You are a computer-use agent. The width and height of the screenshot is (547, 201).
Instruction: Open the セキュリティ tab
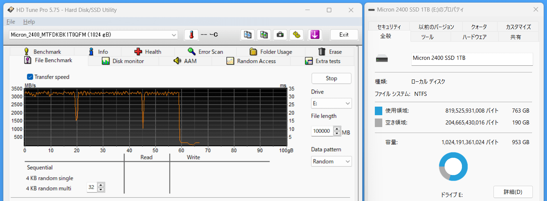click(389, 27)
